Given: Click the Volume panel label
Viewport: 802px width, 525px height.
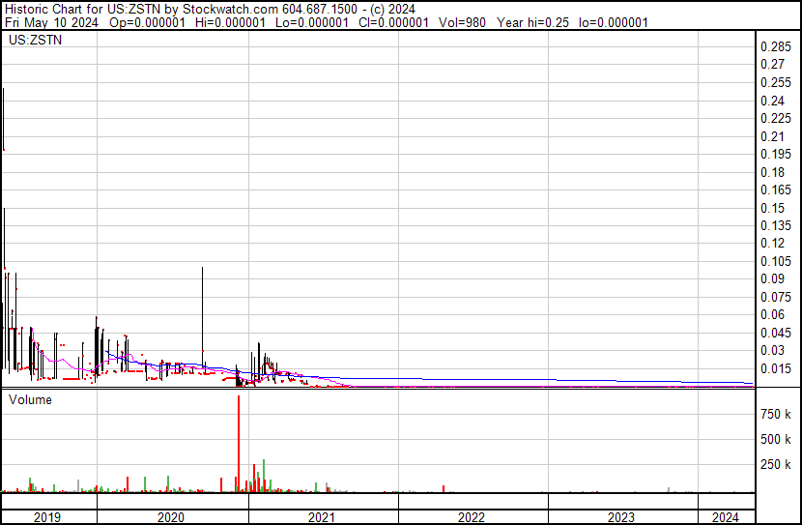Looking at the screenshot, I should click(x=31, y=399).
